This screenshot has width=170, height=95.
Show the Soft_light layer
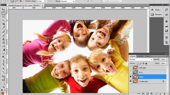point(130,68)
